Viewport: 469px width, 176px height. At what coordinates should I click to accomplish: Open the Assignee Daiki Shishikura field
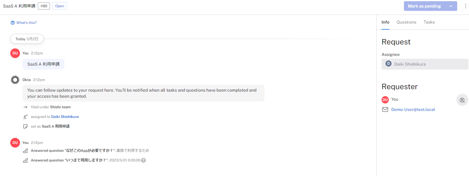[x=425, y=64]
